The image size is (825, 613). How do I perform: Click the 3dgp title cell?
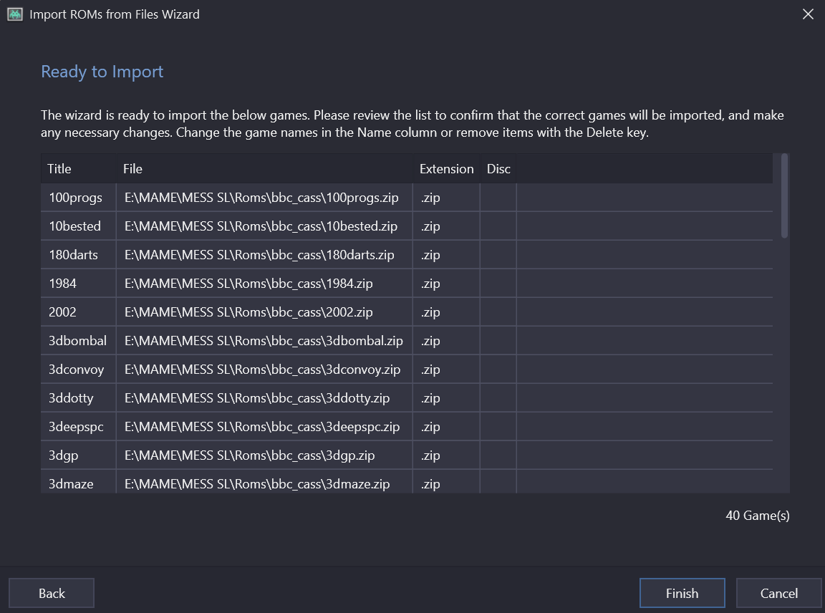click(x=64, y=455)
